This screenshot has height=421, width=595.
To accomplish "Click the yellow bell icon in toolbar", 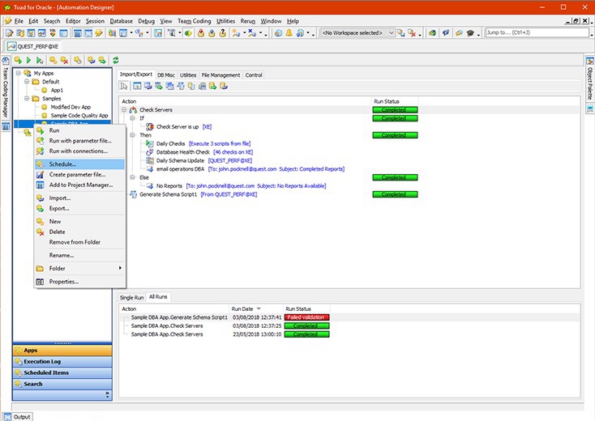I will click(x=289, y=33).
